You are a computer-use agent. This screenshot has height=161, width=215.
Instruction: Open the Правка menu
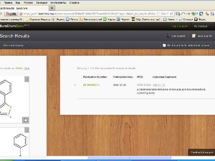tap(8, 3)
